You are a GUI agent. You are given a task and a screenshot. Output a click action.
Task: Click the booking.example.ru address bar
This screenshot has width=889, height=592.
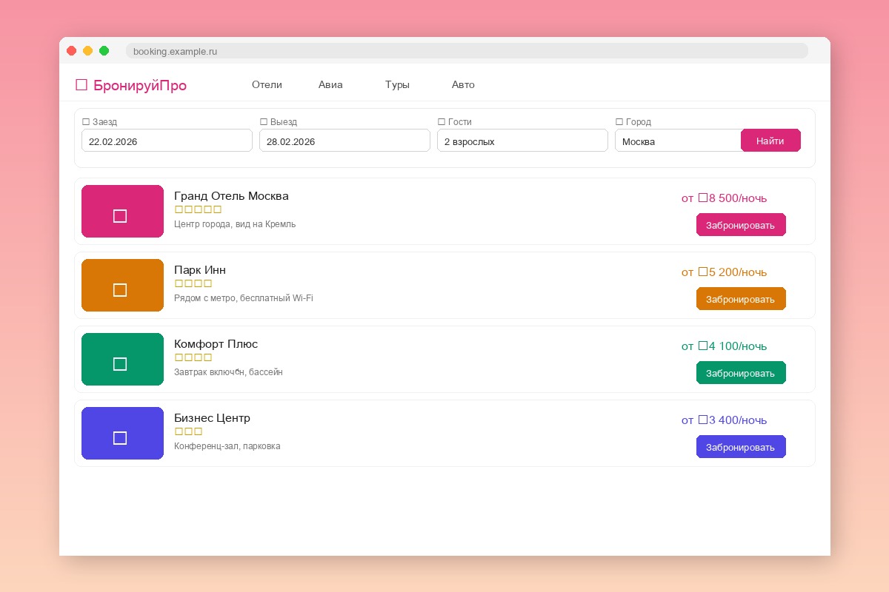click(467, 51)
